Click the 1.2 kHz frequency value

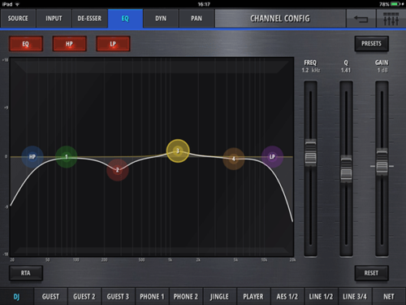click(x=311, y=70)
